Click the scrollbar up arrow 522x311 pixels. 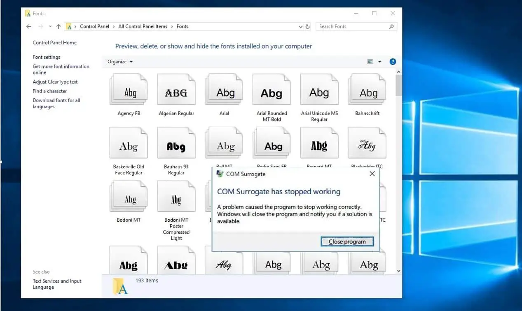[398, 72]
